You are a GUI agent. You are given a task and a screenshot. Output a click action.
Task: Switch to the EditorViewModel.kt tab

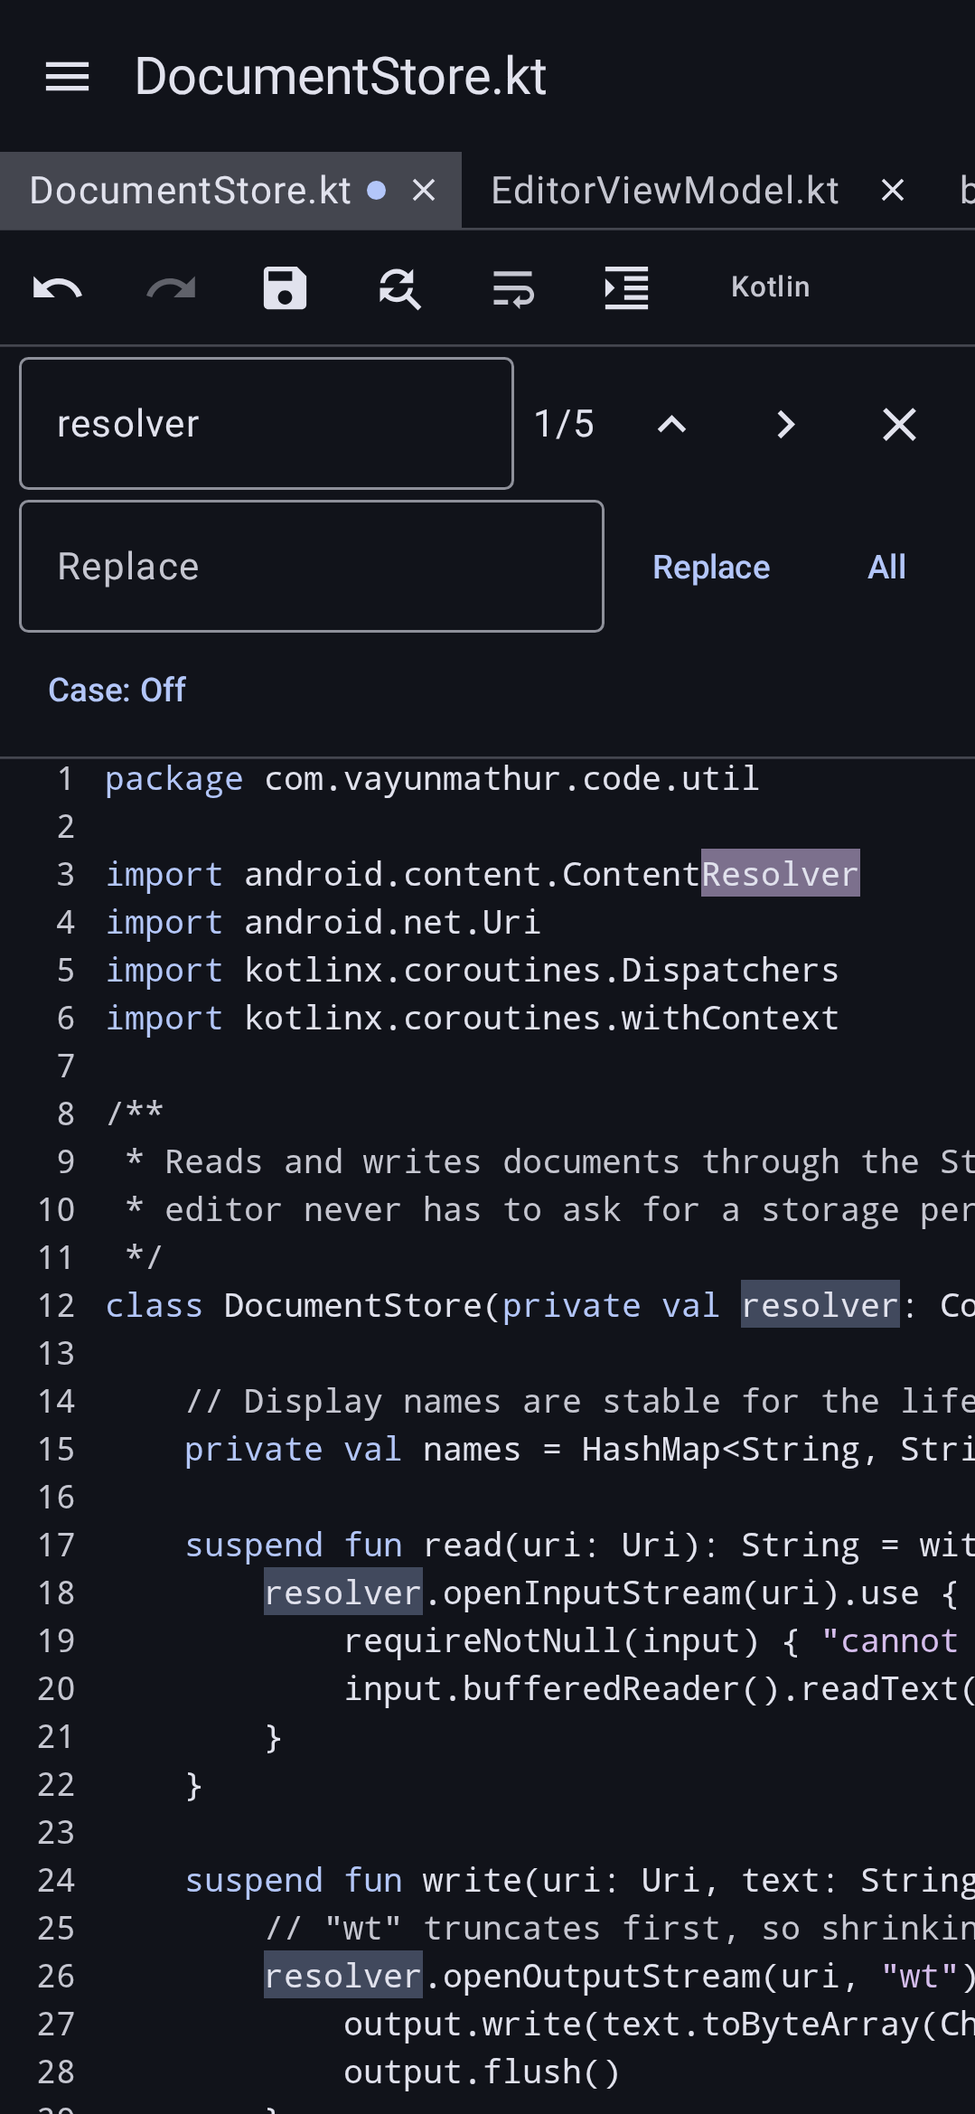pyautogui.click(x=665, y=191)
